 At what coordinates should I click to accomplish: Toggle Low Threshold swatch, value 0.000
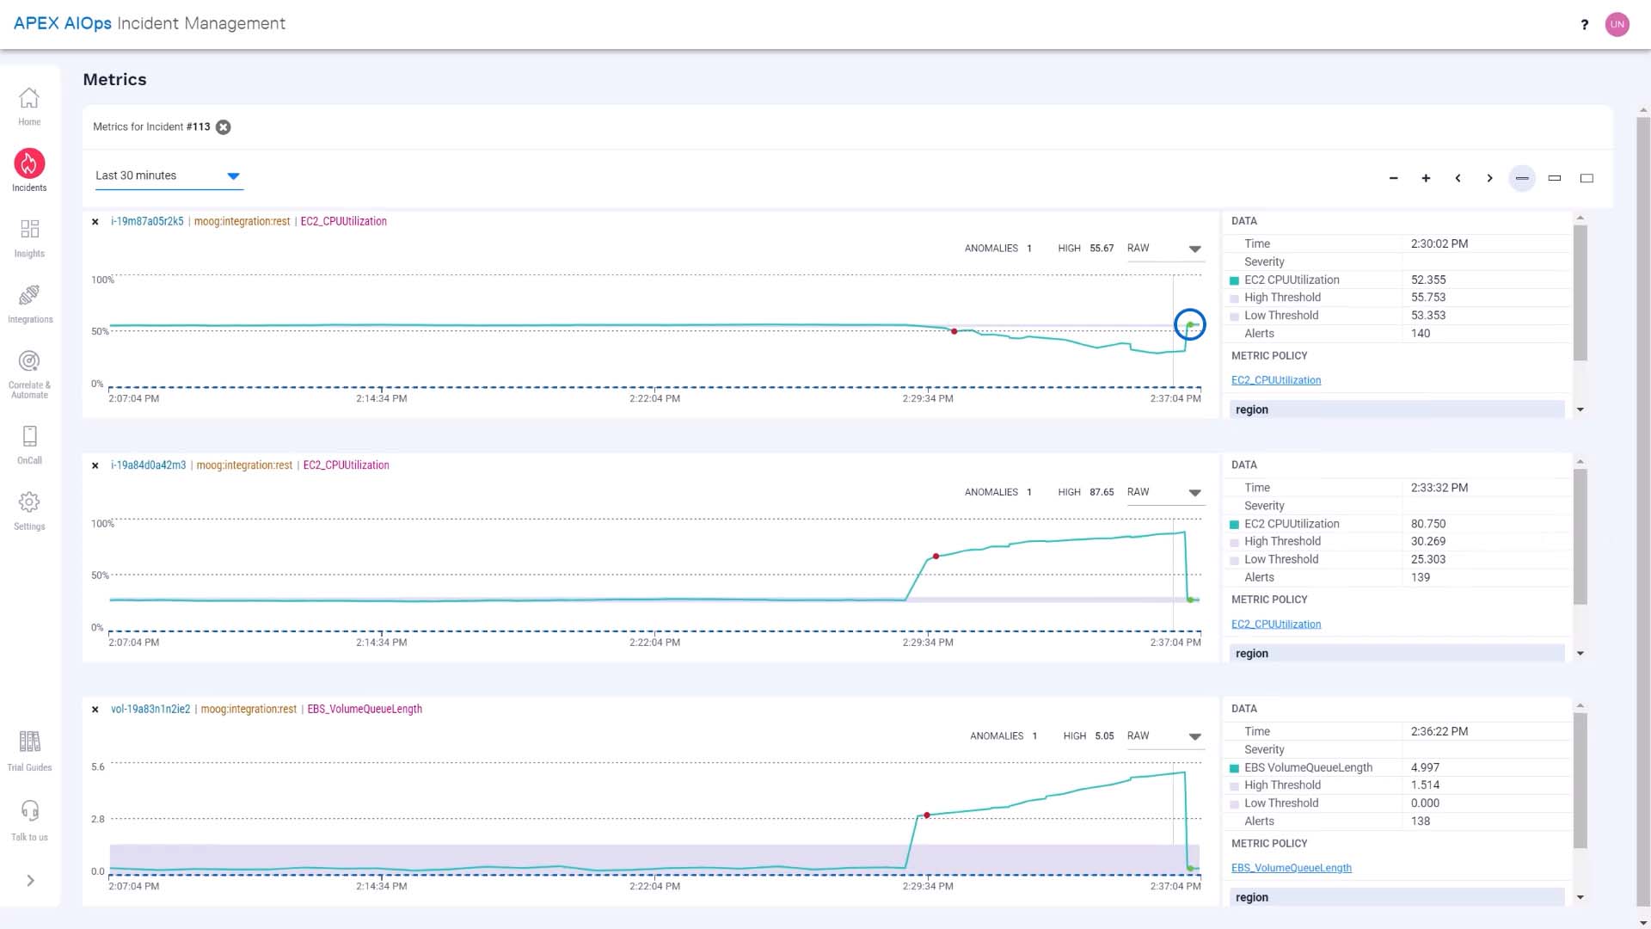[x=1235, y=804]
